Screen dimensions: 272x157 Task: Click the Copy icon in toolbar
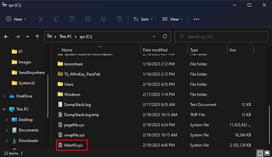pyautogui.click(x=56, y=19)
